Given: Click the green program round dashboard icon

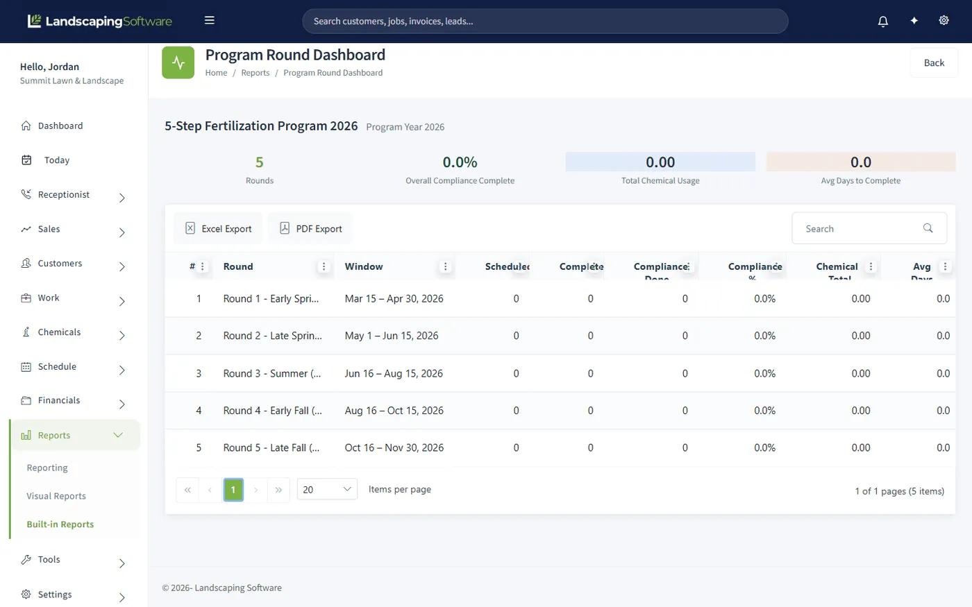Looking at the screenshot, I should pos(178,62).
